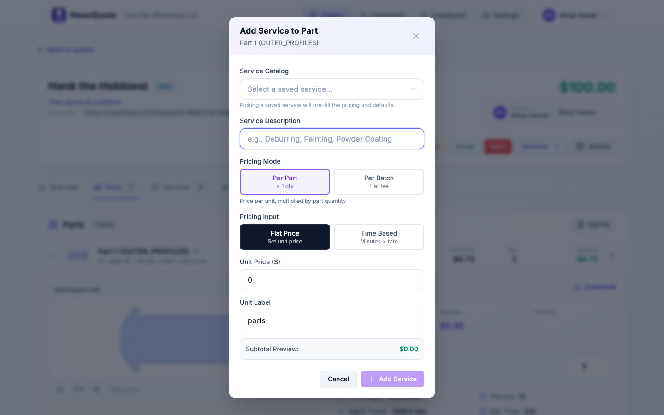Image resolution: width=664 pixels, height=415 pixels.
Task: Switch pricing input to Time Based
Action: pyautogui.click(x=379, y=237)
